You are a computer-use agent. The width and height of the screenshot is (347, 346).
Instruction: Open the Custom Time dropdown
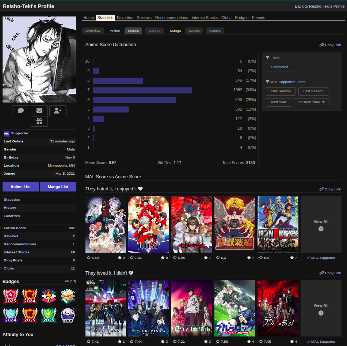[311, 102]
